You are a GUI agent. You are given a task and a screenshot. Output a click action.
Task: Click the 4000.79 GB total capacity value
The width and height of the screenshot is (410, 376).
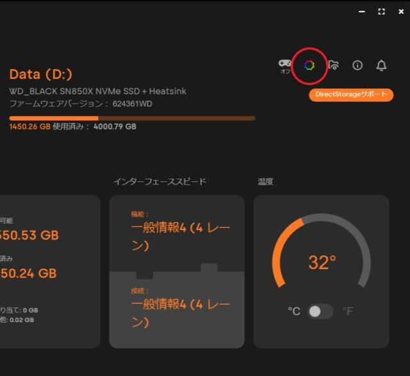point(115,127)
